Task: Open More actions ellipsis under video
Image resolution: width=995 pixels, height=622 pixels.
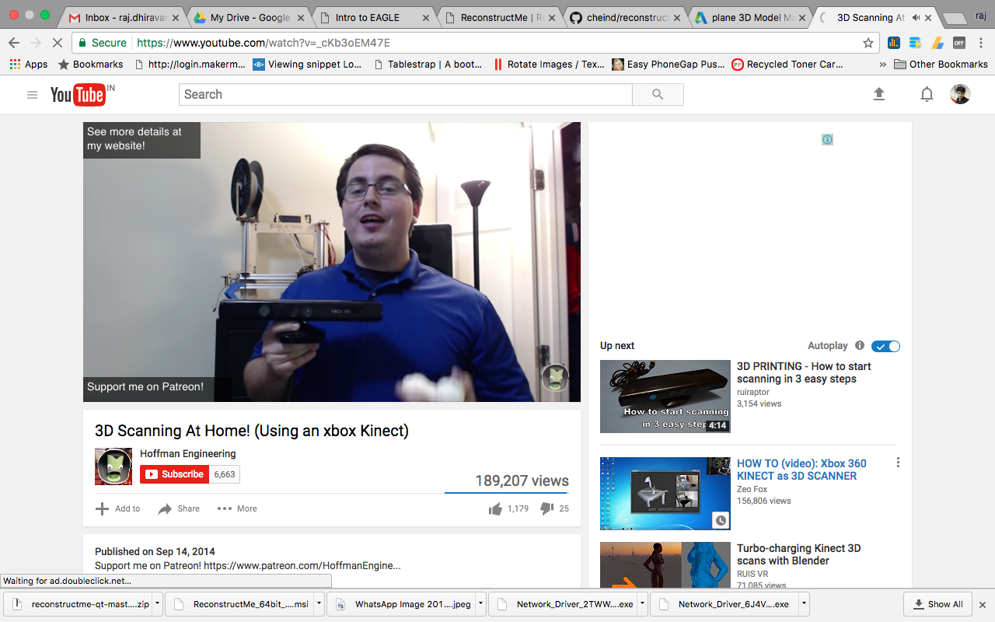Action: (x=225, y=508)
